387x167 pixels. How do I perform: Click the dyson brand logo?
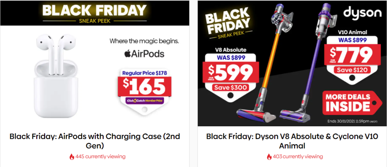pyautogui.click(x=362, y=12)
